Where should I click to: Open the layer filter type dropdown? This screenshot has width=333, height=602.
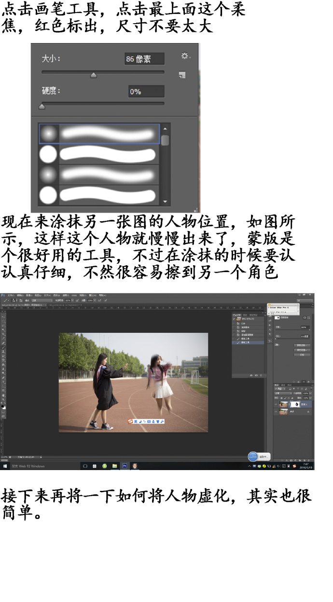[x=280, y=388]
